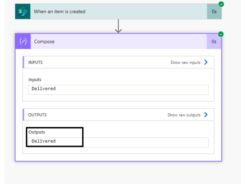The width and height of the screenshot is (245, 184).
Task: Open the Show raw outputs link
Action: click(x=184, y=115)
